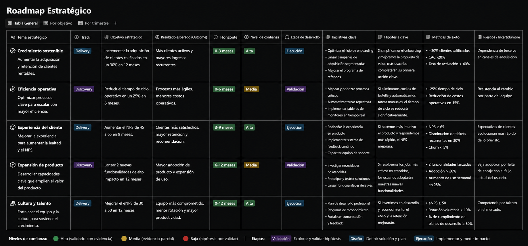Open the Horizonte column header menu
This screenshot has width=528, height=246.
225,37
